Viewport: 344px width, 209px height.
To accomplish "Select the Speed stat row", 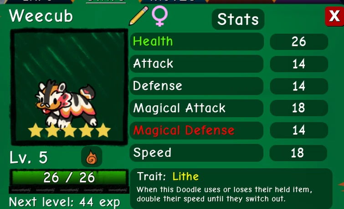I will pos(197,153).
